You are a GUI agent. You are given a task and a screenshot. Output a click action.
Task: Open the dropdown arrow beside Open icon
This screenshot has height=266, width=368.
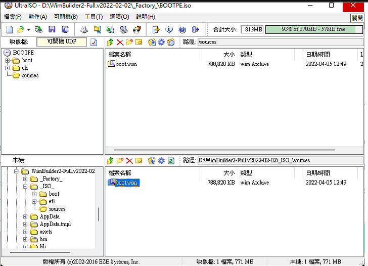click(x=28, y=30)
